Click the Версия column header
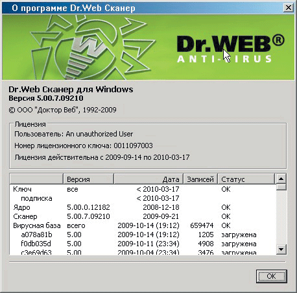297x293 pixels. [88, 179]
